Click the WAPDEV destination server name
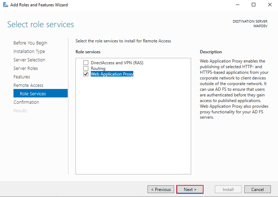The image size is (278, 197). click(x=260, y=26)
